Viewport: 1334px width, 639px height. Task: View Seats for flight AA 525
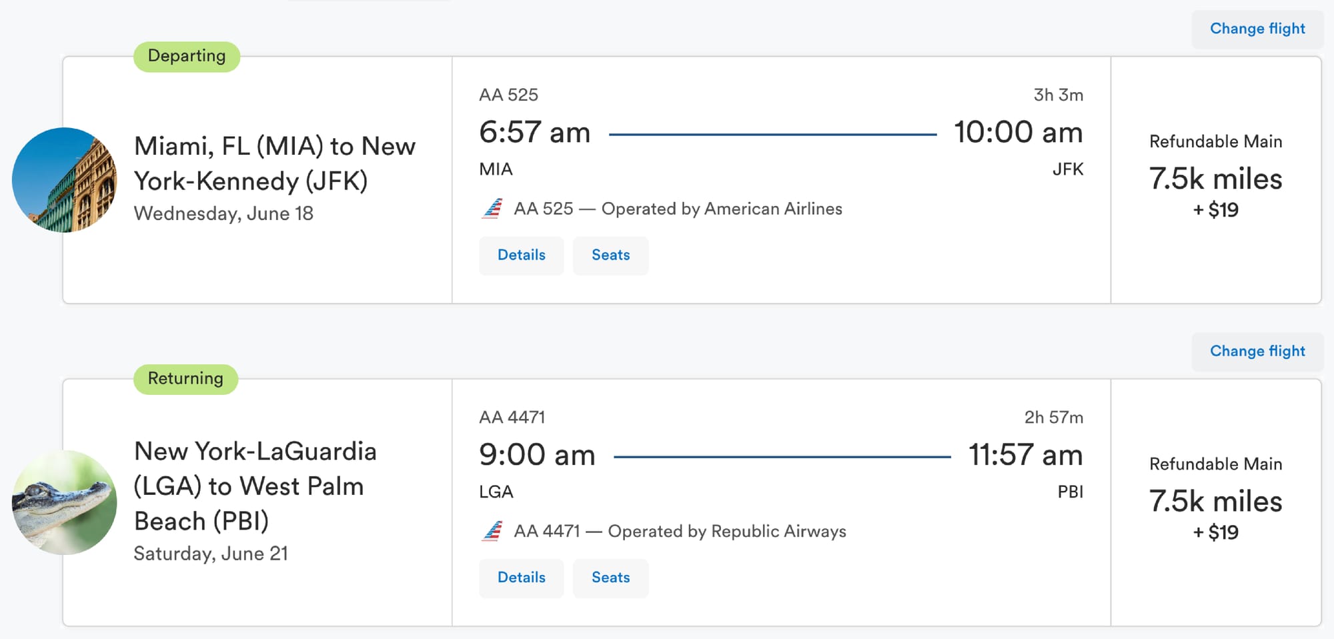pyautogui.click(x=610, y=255)
